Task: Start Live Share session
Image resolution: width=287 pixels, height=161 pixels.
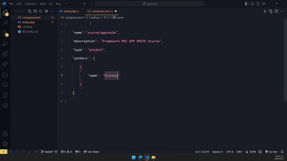Action: (91, 152)
